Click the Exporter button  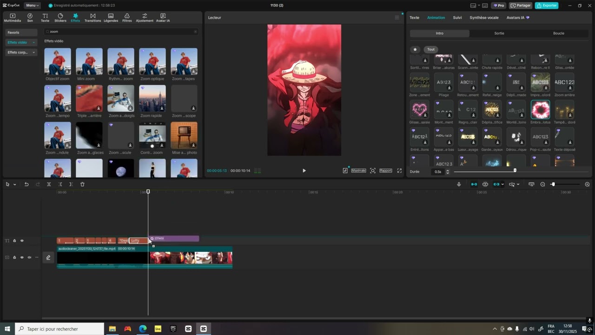click(547, 6)
